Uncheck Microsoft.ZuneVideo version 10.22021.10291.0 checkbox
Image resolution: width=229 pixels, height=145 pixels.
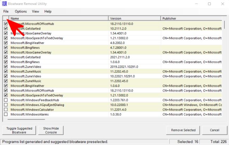coord(6,76)
